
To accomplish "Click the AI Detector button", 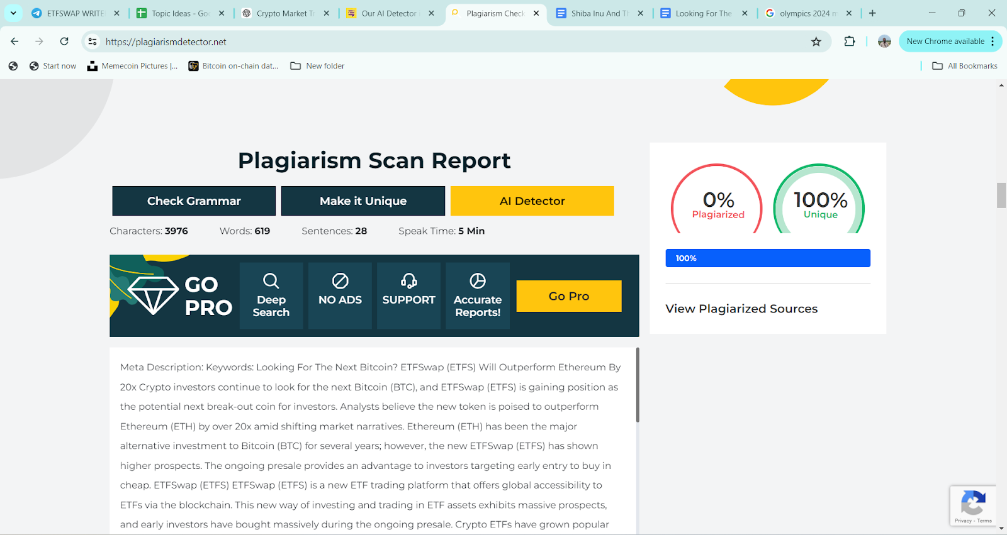I will 532,201.
